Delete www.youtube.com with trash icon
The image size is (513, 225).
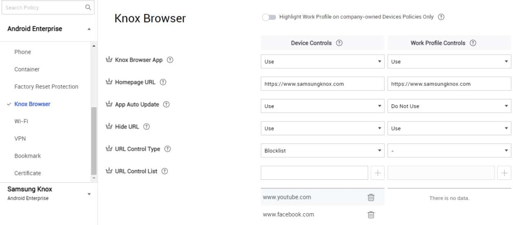click(x=371, y=197)
